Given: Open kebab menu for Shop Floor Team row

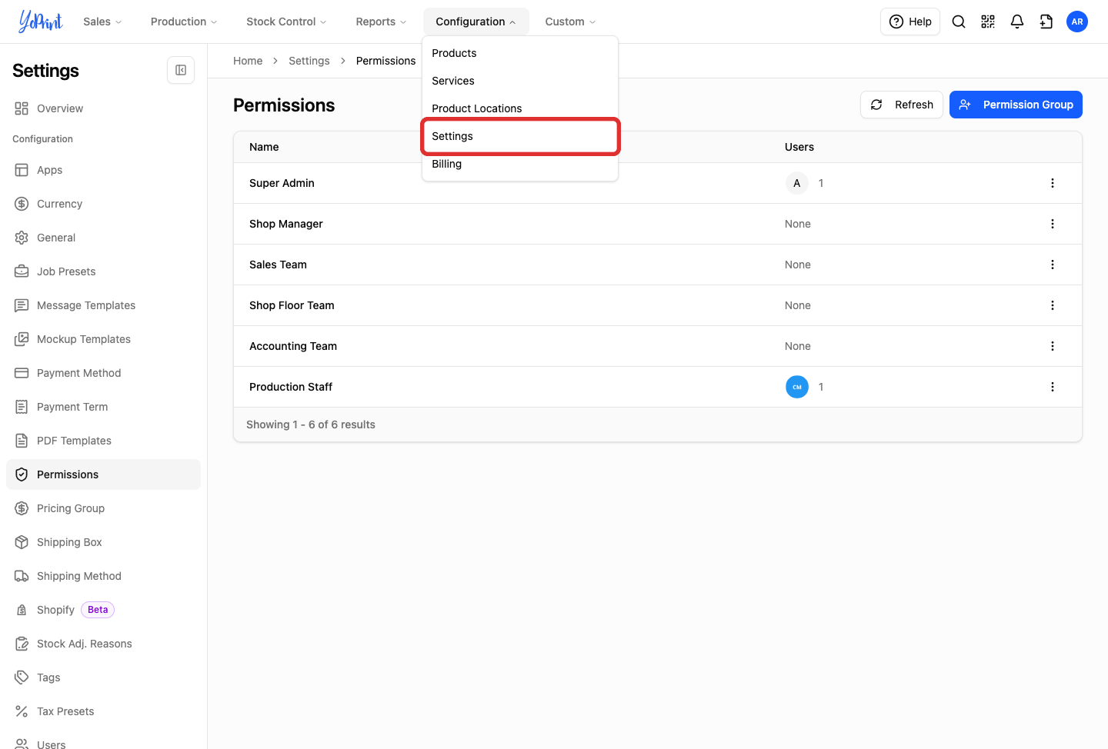Looking at the screenshot, I should click(x=1053, y=305).
